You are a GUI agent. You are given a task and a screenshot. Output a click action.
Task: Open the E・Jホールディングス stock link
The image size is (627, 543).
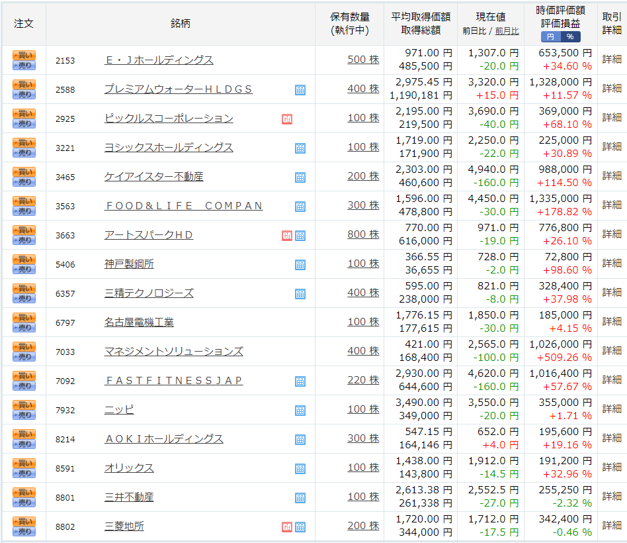click(x=159, y=60)
